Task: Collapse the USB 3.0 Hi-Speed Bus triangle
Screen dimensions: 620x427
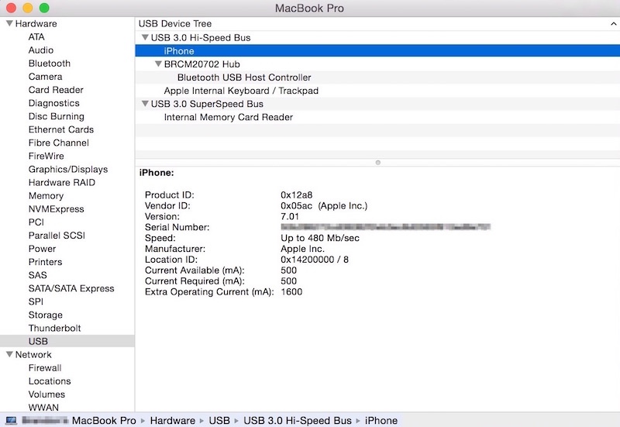Action: pos(145,37)
